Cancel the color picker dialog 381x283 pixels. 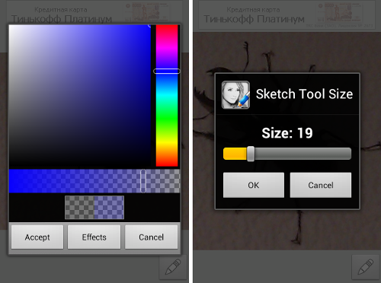[151, 237]
